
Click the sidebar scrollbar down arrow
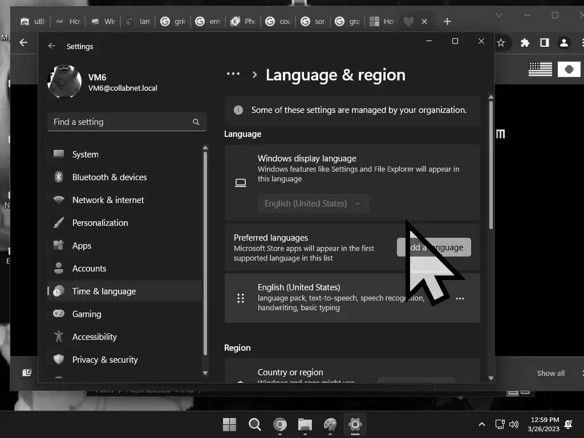205,373
